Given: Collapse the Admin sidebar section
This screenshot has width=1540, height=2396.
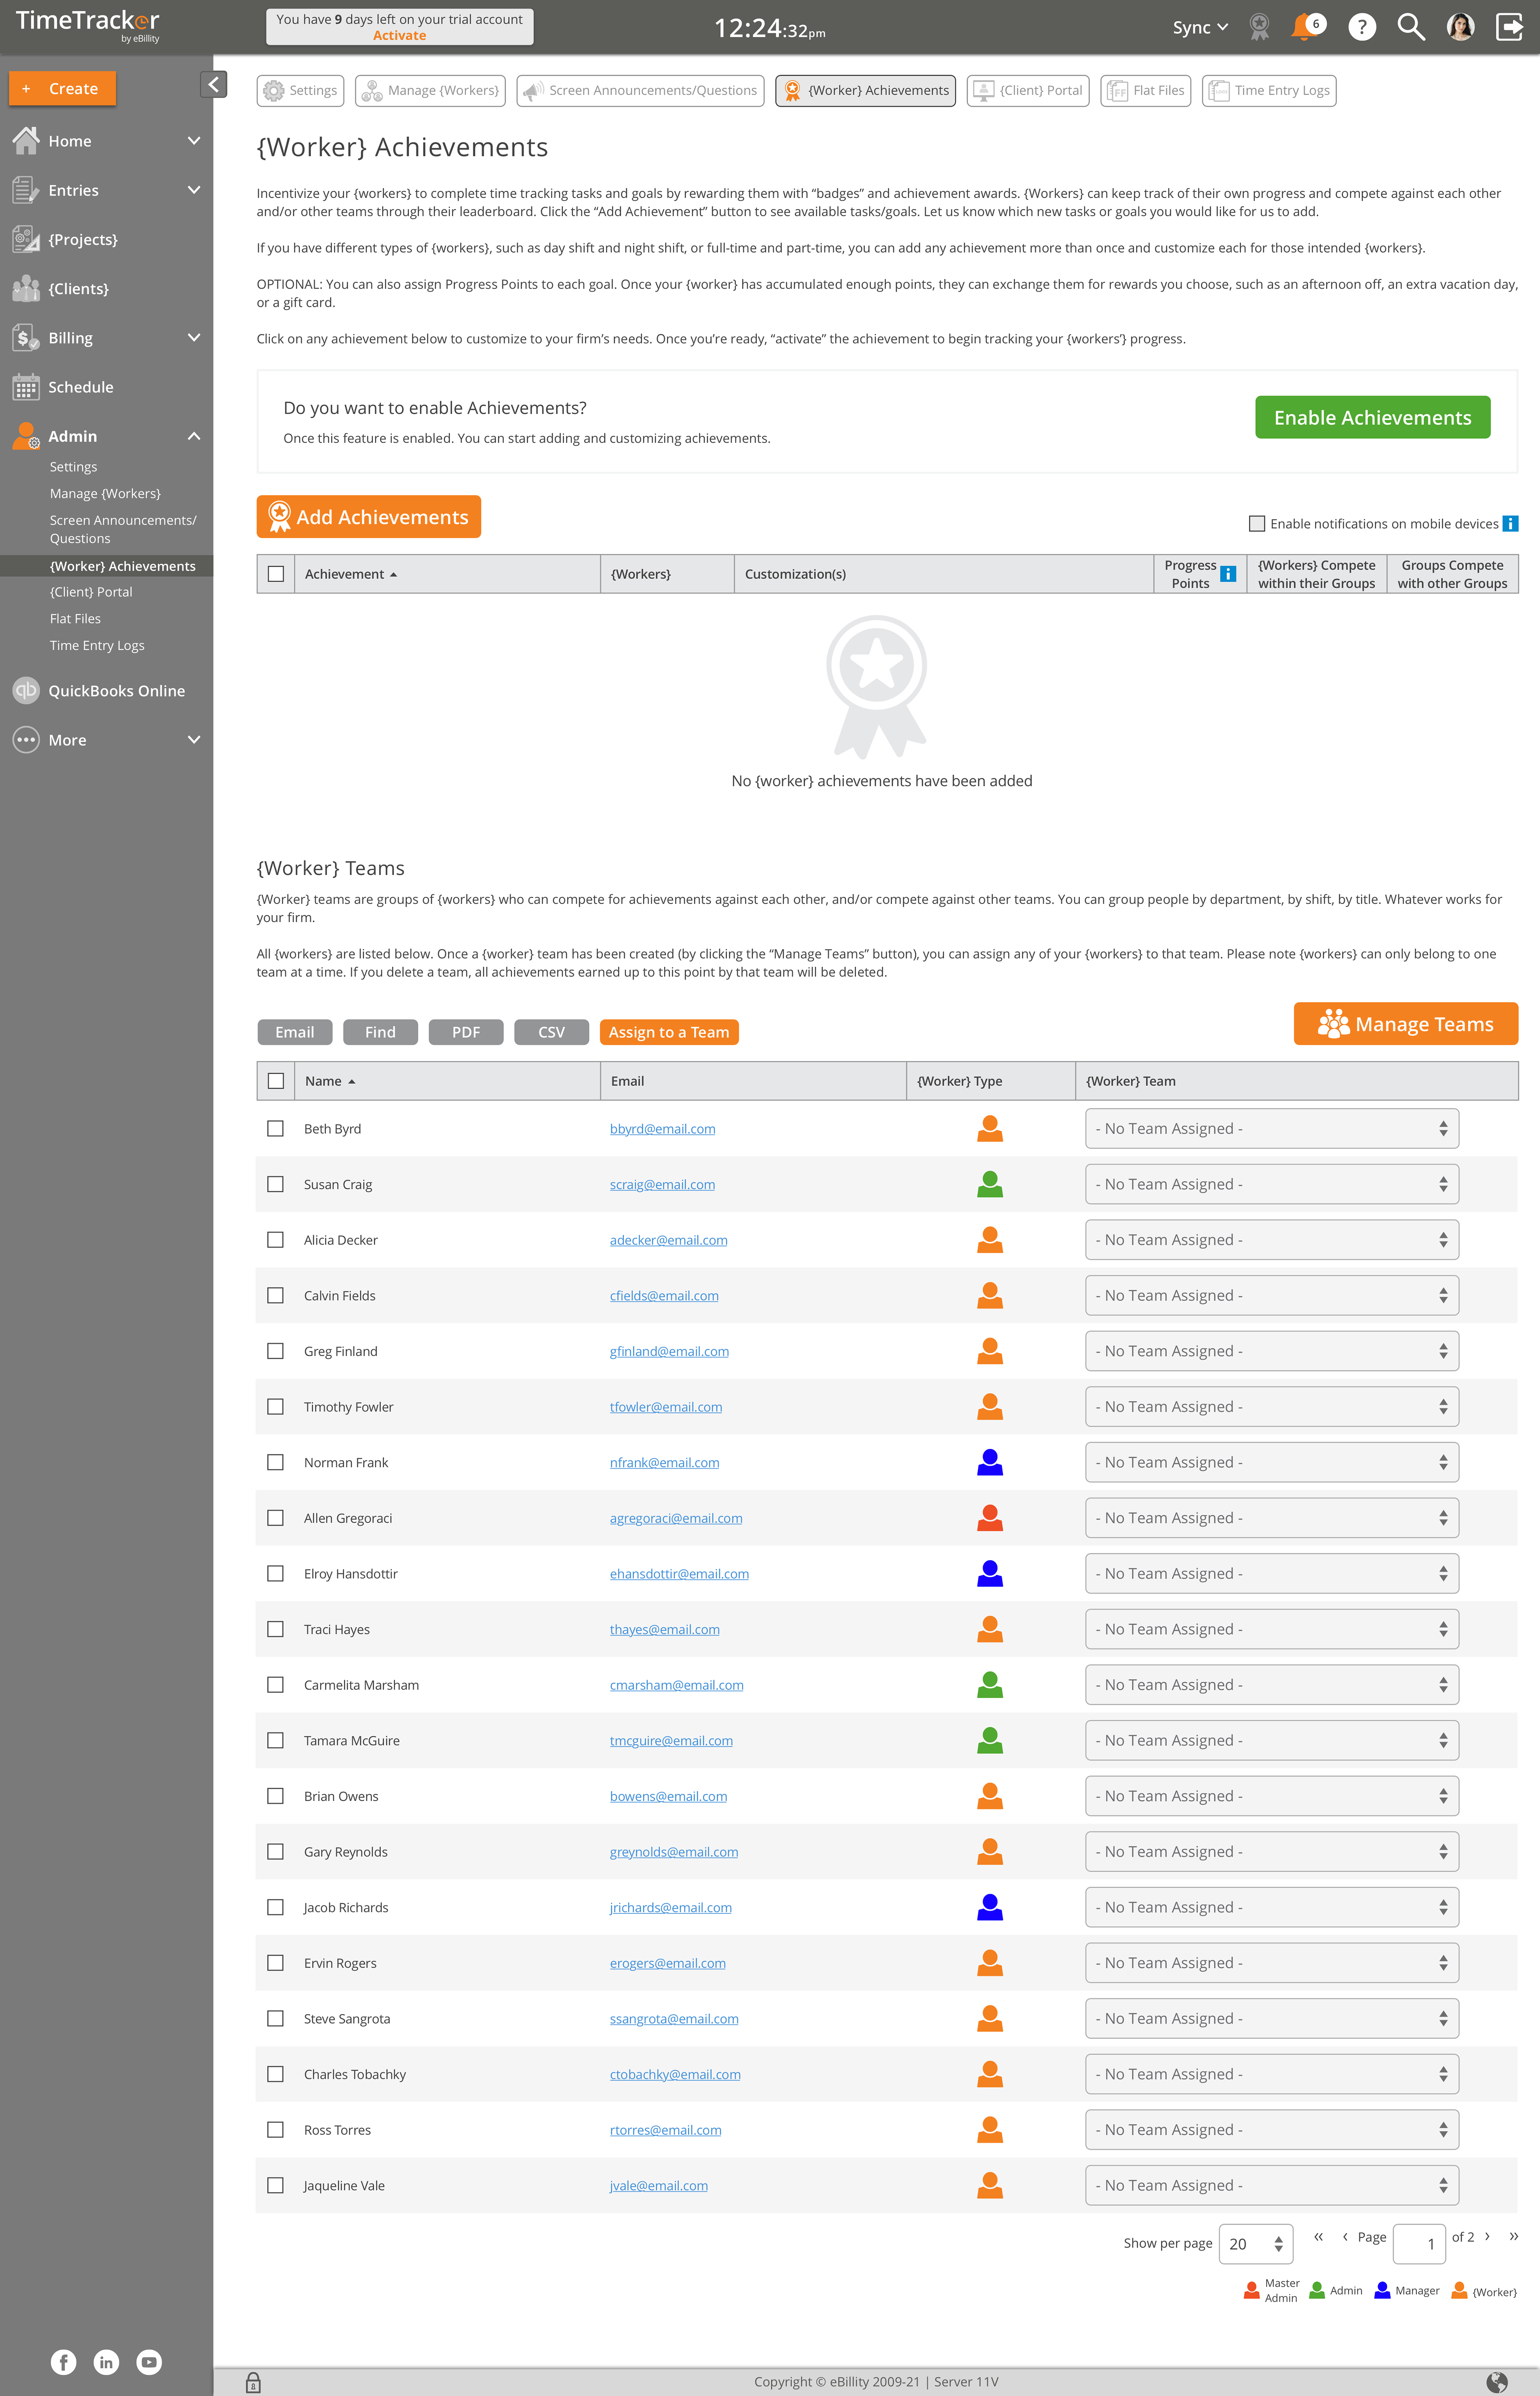Looking at the screenshot, I should point(194,436).
